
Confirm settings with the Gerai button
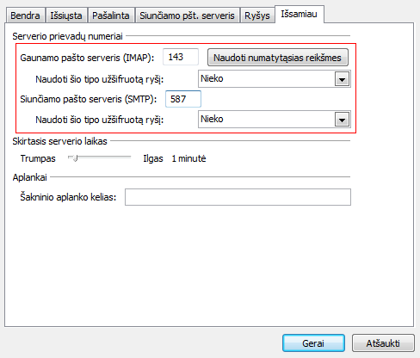coord(313,343)
